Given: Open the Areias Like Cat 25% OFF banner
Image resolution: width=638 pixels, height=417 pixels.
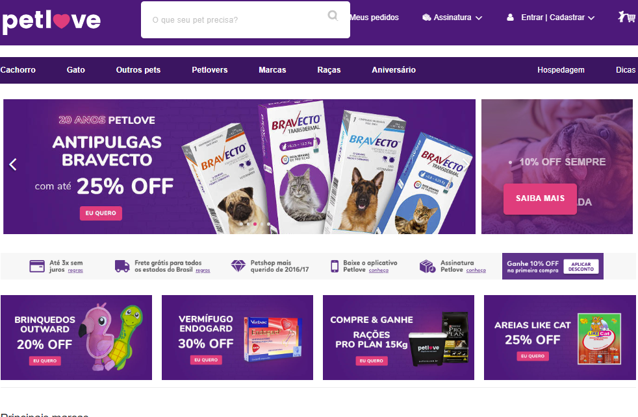Looking at the screenshot, I should (559, 337).
